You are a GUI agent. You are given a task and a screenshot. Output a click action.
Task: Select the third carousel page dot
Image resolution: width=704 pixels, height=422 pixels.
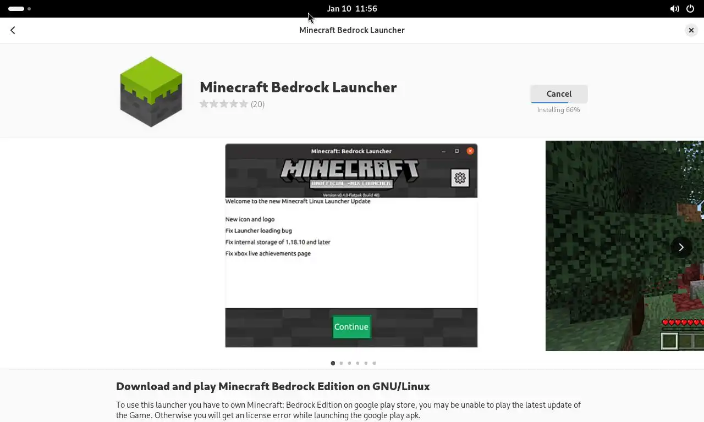click(x=349, y=363)
